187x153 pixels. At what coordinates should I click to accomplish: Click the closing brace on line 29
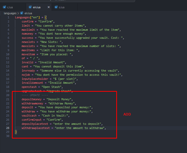pos(16,132)
